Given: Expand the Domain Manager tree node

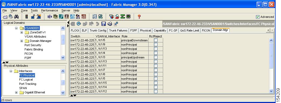Looking at the screenshot, I should pyautogui.click(x=22, y=41).
